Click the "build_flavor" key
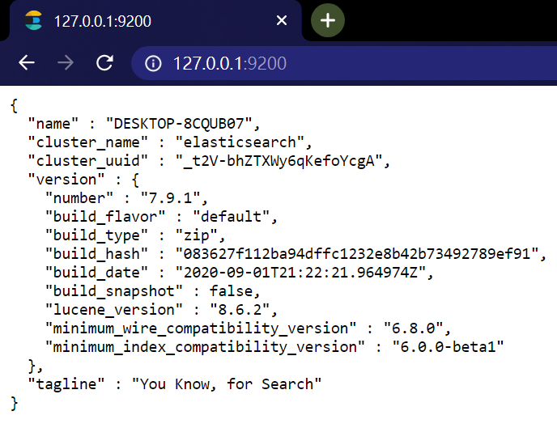 point(105,217)
